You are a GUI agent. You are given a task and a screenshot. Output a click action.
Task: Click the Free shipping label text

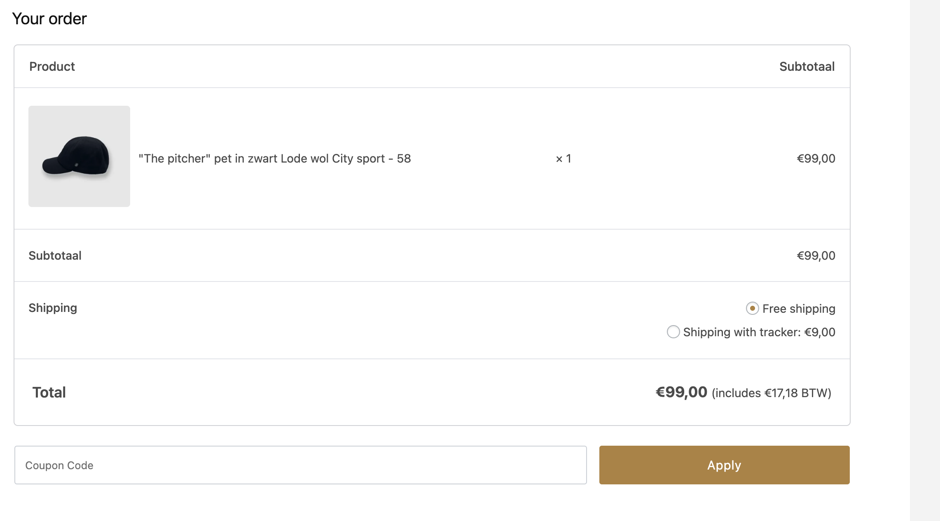[799, 309]
